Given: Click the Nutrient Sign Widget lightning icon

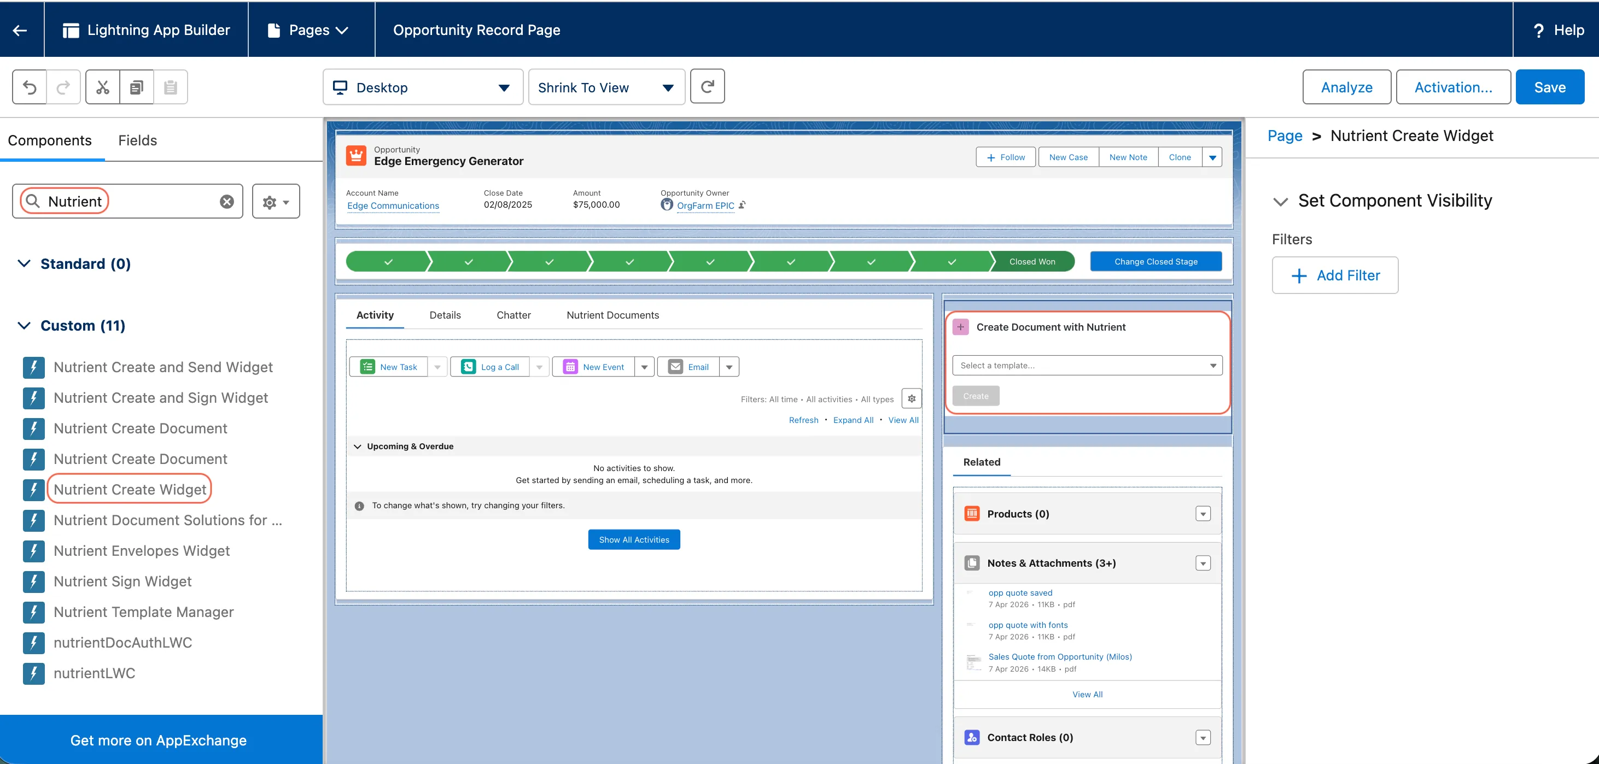Looking at the screenshot, I should click(33, 581).
